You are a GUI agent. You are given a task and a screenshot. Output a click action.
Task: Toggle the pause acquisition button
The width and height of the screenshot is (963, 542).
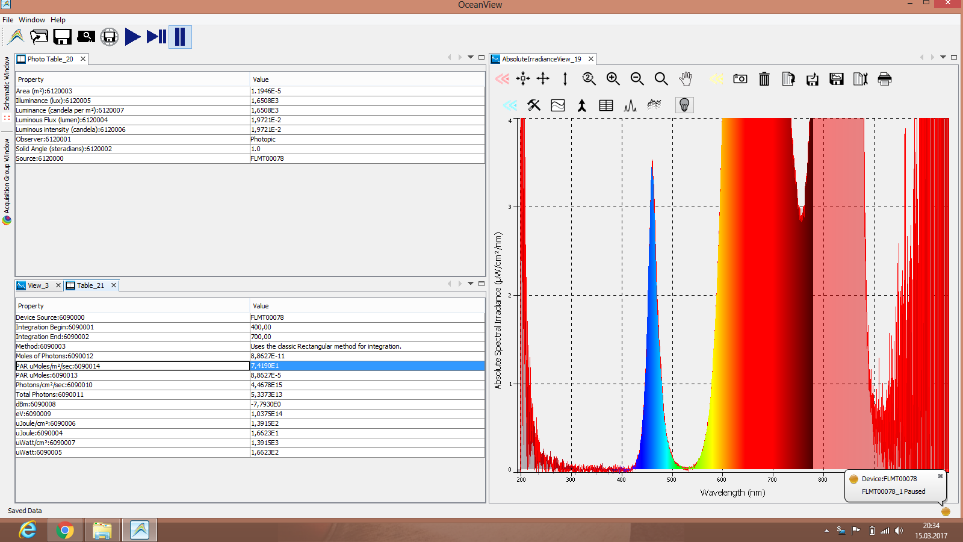pos(180,37)
